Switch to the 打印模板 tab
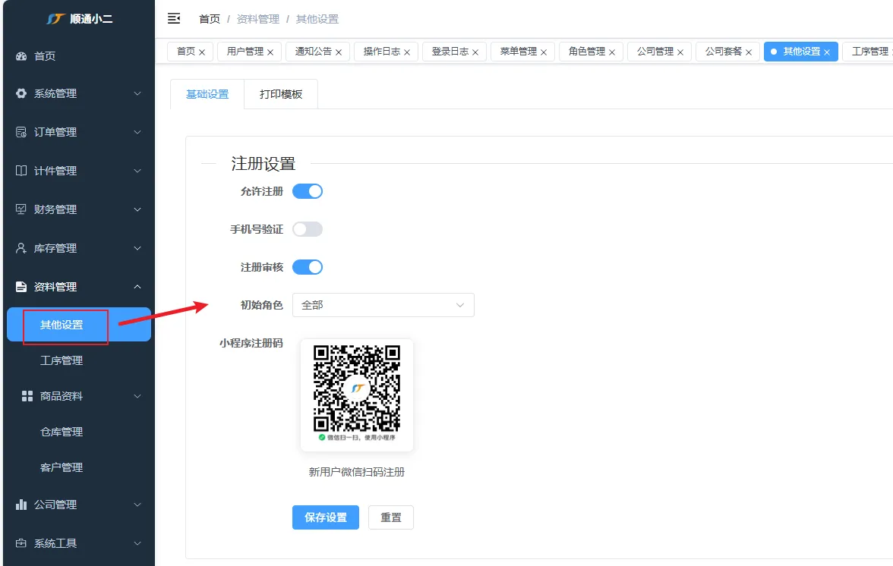The width and height of the screenshot is (893, 566). [281, 95]
